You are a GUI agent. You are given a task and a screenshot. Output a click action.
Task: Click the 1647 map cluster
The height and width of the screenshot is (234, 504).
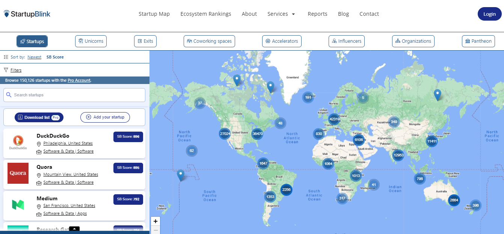pyautogui.click(x=263, y=163)
